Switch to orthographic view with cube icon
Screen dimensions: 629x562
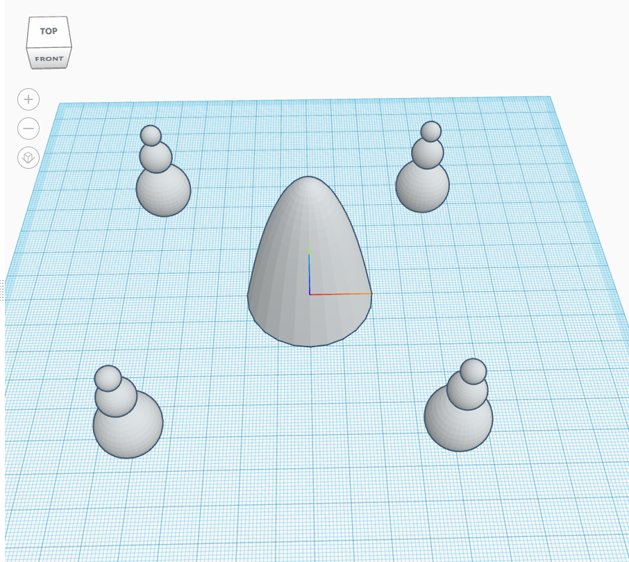(28, 158)
